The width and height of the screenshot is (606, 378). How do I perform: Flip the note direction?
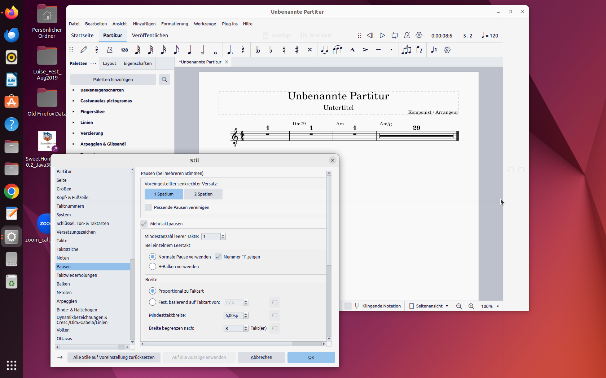[x=419, y=50]
